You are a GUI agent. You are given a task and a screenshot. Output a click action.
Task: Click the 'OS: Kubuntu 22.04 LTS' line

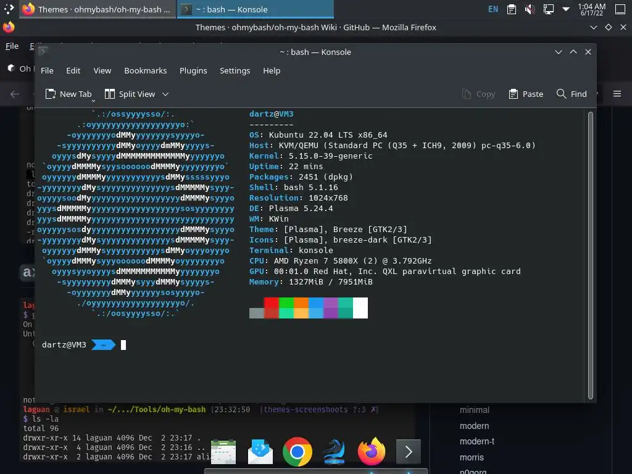[318, 135]
